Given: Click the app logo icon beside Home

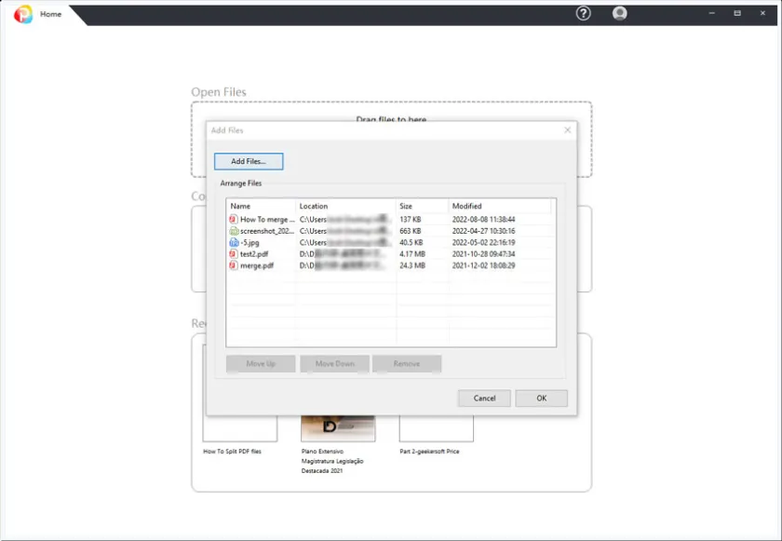Looking at the screenshot, I should [x=23, y=14].
